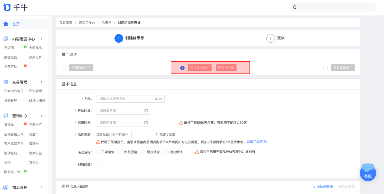Click 增加新面额 link
Viewport: 384px width, 194px height.
(323, 187)
